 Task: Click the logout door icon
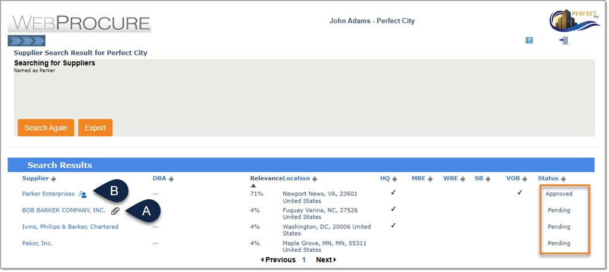(x=564, y=41)
